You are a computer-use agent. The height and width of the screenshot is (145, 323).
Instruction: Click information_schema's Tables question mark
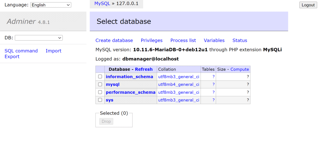[x=214, y=77]
